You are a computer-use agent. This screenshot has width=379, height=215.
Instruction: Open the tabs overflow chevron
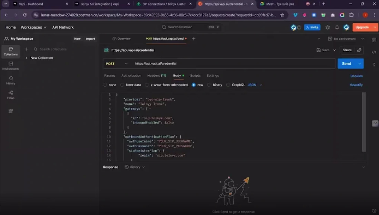319,39
